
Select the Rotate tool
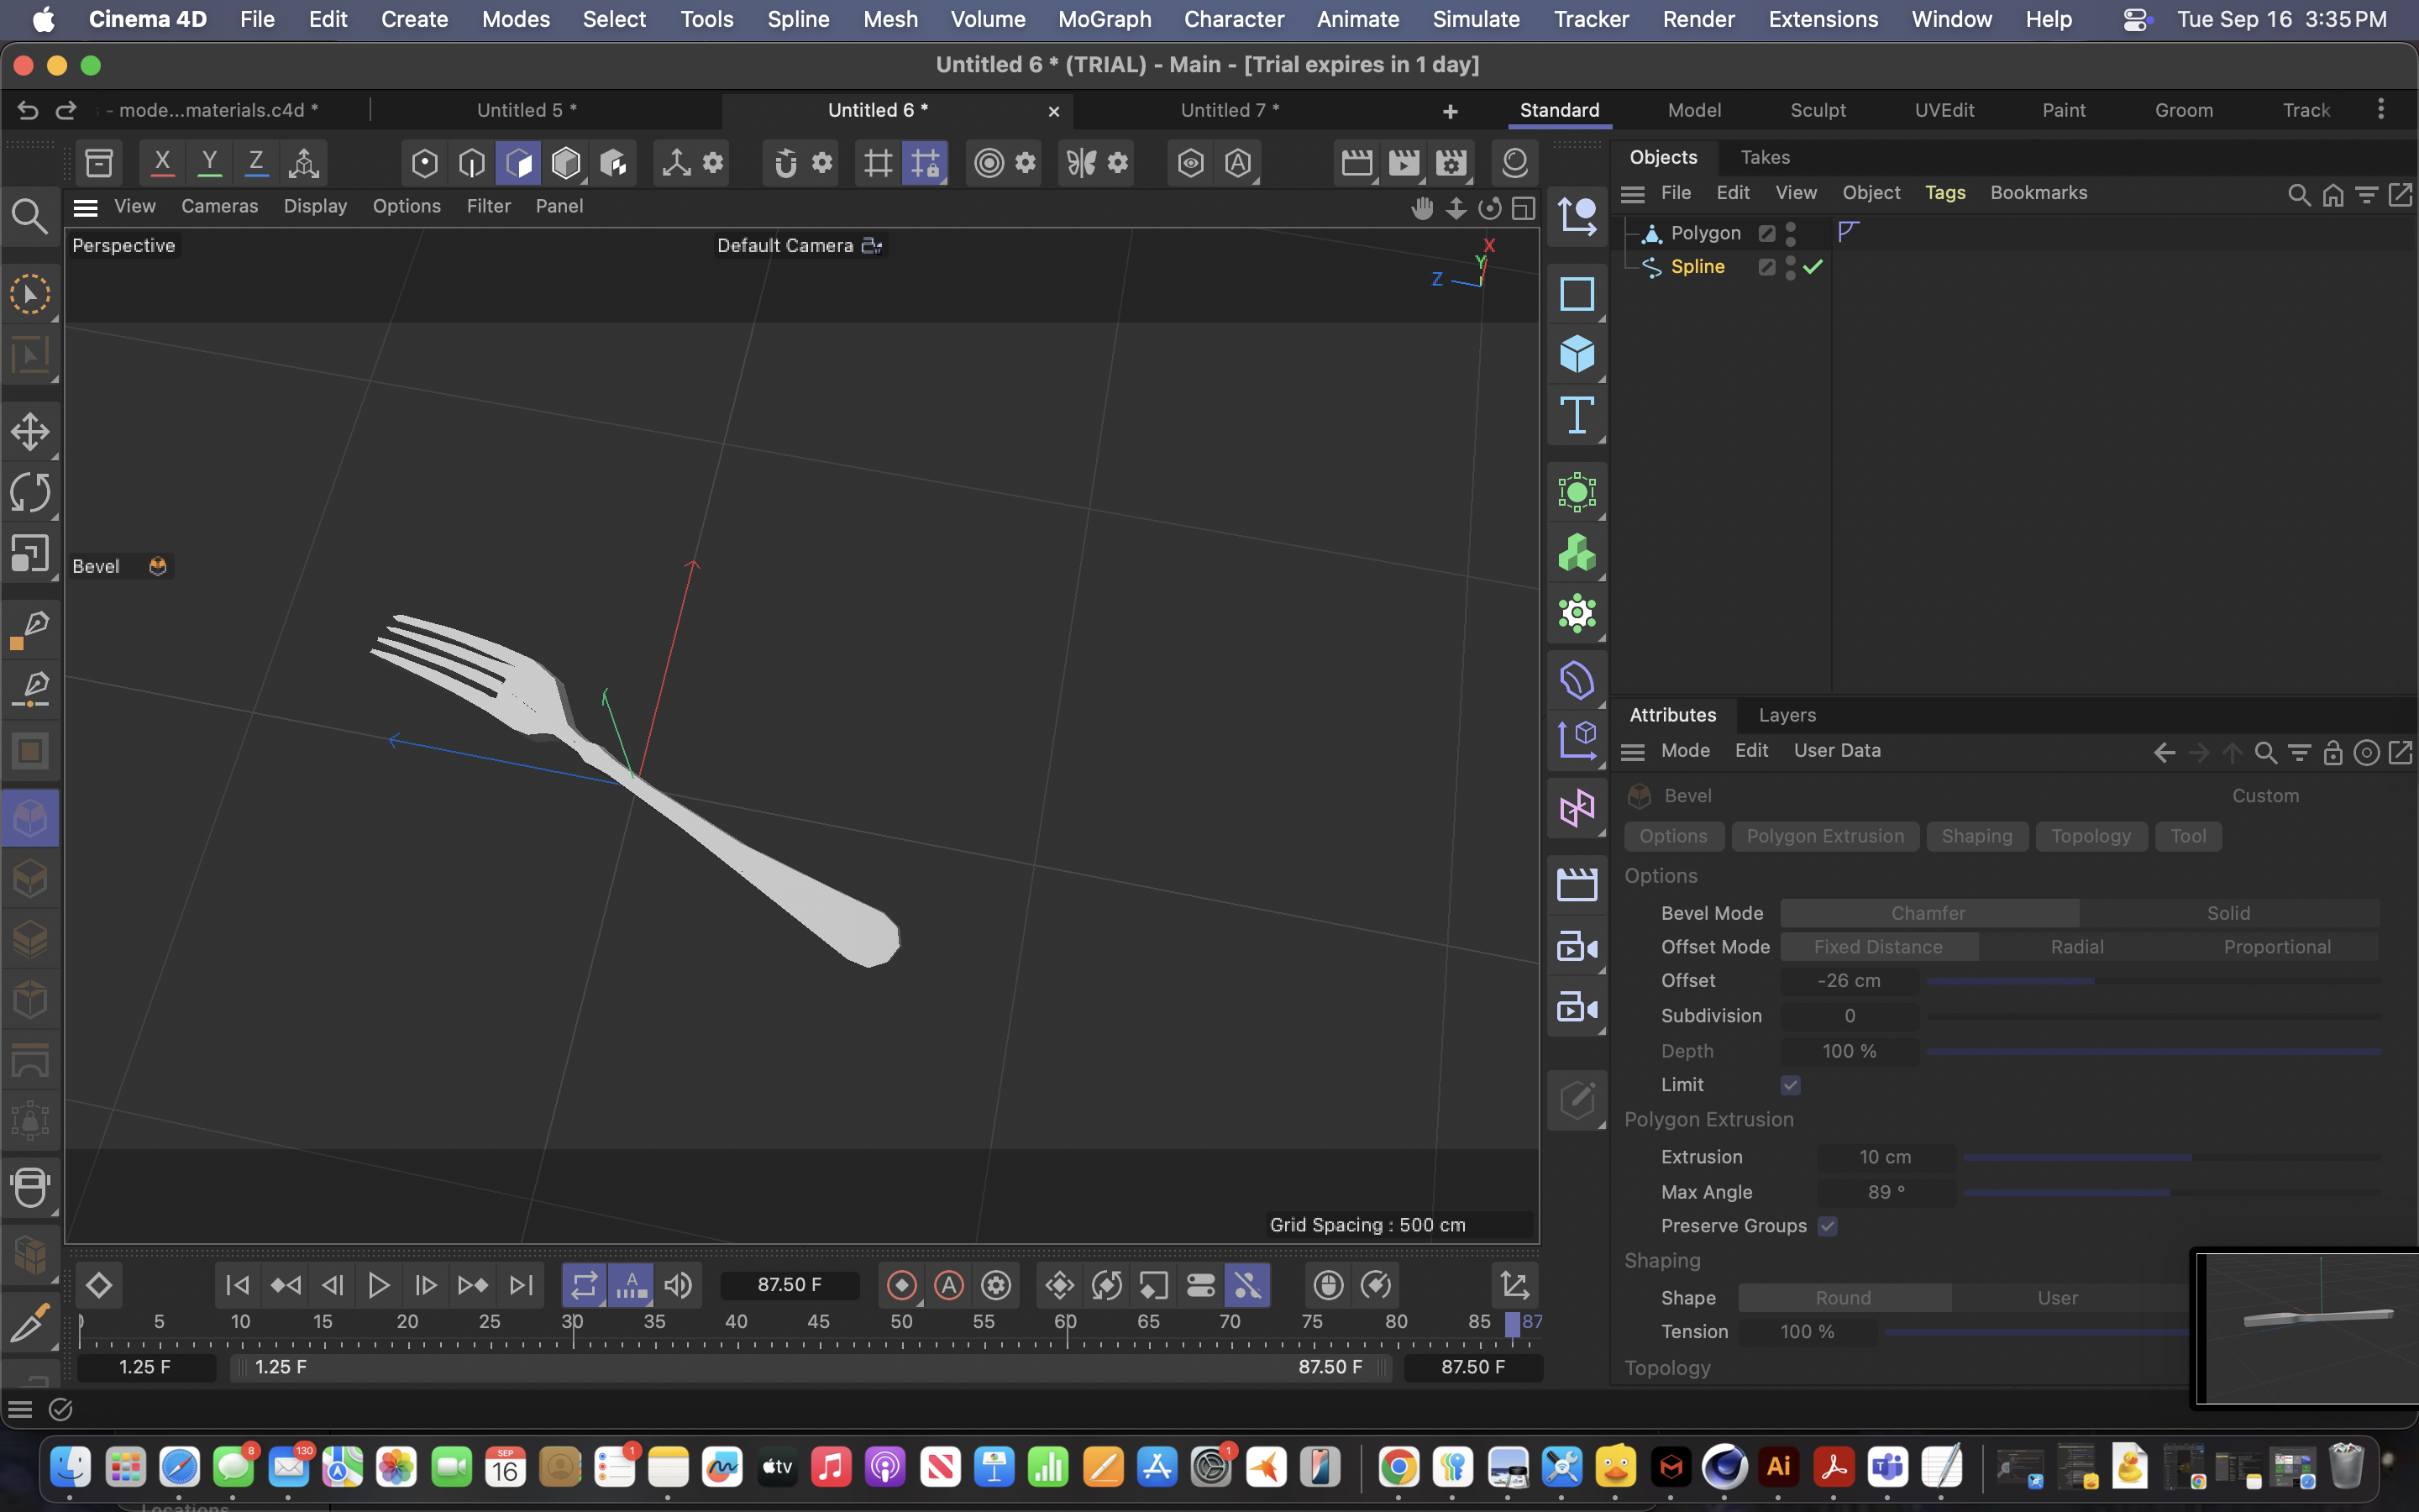point(30,493)
